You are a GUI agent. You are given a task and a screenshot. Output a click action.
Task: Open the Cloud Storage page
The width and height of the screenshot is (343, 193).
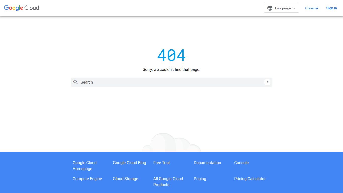tap(126, 179)
